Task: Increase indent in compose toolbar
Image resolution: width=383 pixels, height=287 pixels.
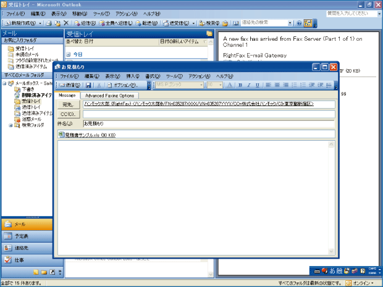Action: [320, 85]
